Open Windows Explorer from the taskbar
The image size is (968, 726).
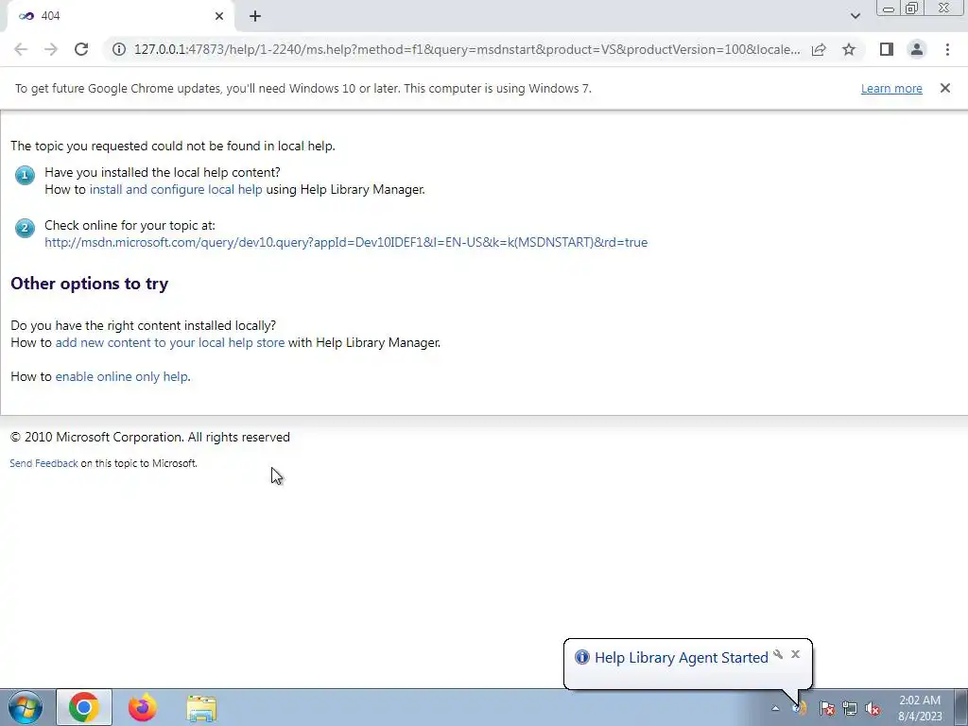[x=201, y=708]
